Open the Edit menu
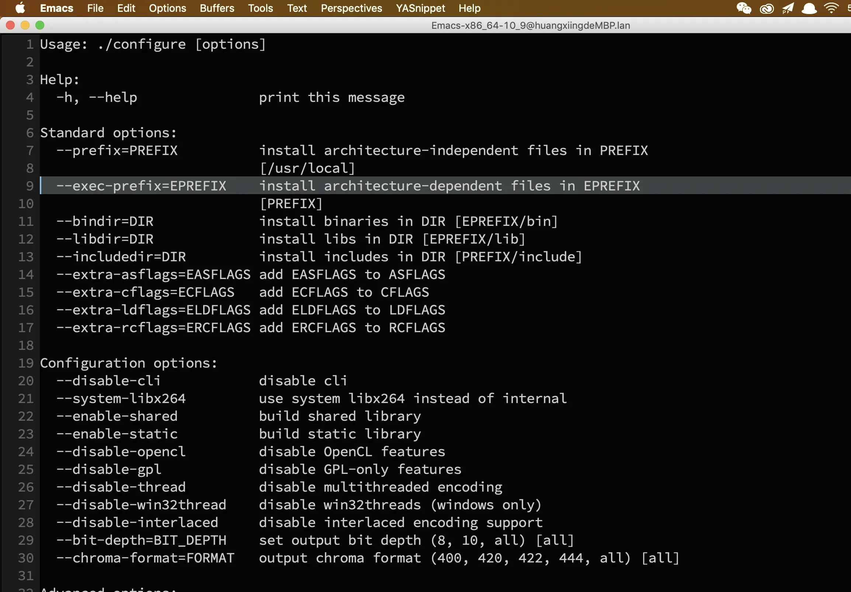This screenshot has height=592, width=851. [x=126, y=8]
